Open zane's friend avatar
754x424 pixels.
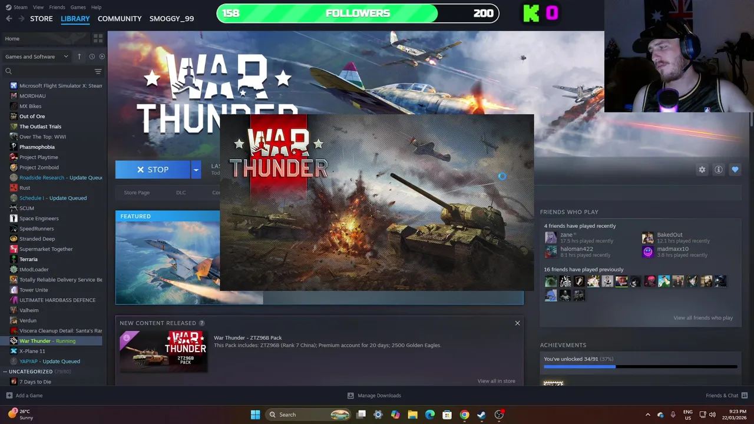pyautogui.click(x=551, y=237)
